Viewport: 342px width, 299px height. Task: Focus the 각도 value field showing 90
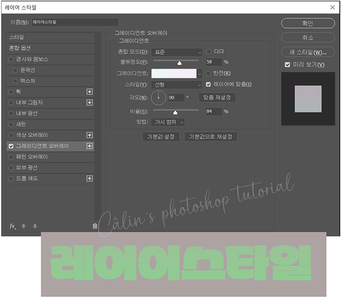point(176,98)
